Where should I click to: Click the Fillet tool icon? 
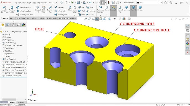pos(70,9)
